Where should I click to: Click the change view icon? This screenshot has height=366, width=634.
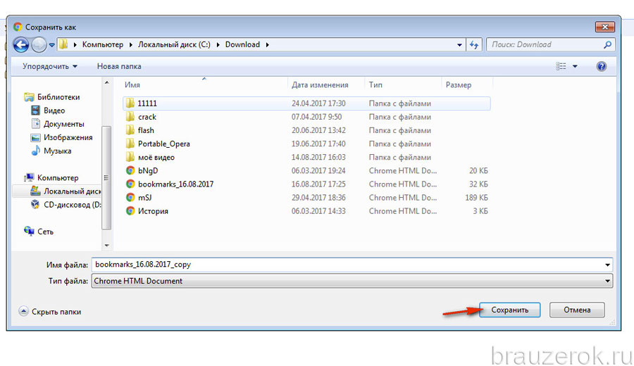[561, 66]
